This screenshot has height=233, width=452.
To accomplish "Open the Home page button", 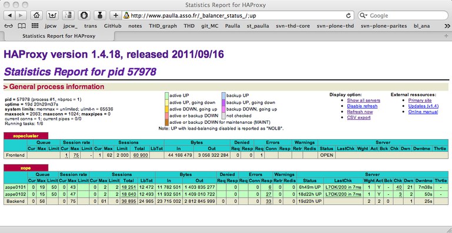I will pos(36,15).
